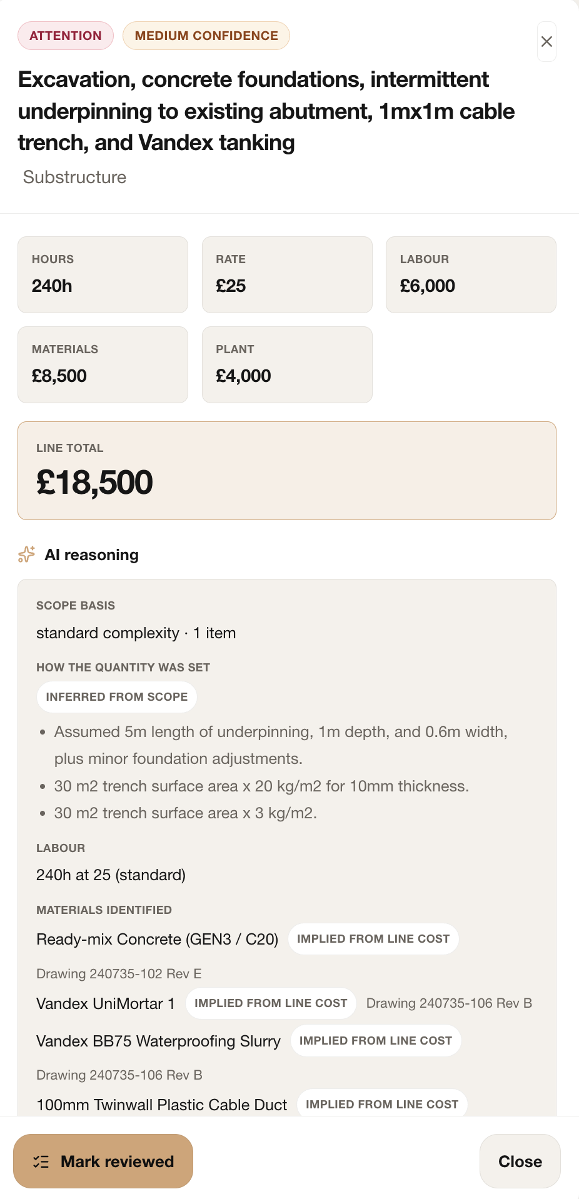579x1199 pixels.
Task: Open Drawing 240735-102 Rev E reference
Action: pos(119,974)
